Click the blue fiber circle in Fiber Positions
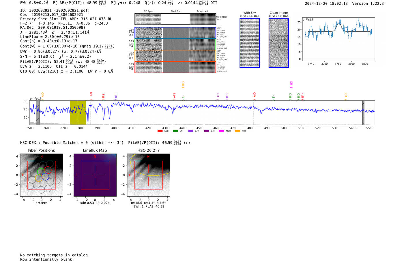 pyautogui.click(x=45, y=177)
